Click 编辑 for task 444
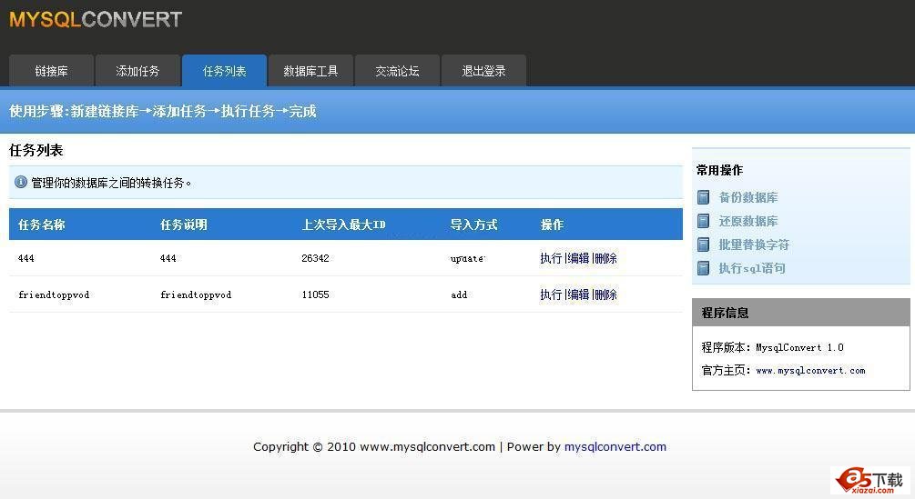Image resolution: width=915 pixels, height=499 pixels. click(x=579, y=258)
